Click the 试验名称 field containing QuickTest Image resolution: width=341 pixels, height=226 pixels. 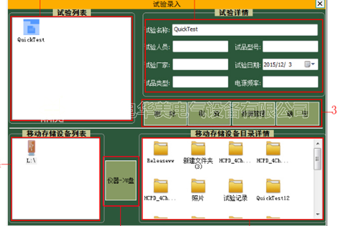tap(245, 30)
